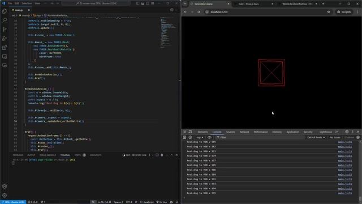Screen dimensions: 362x204
Task: Kill terminal with trash icon
Action: click(x=162, y=155)
